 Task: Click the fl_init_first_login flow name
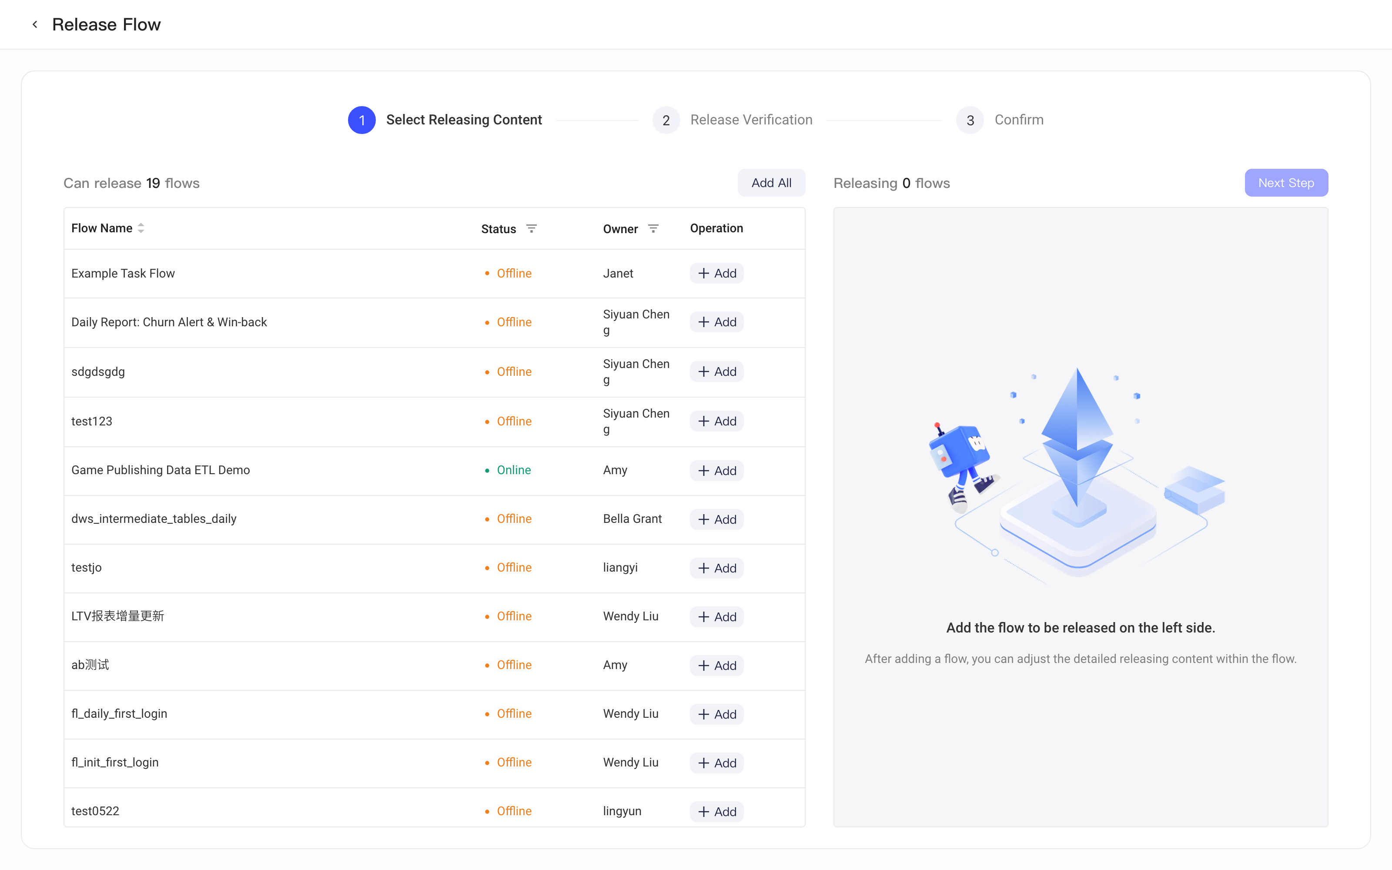coord(115,763)
